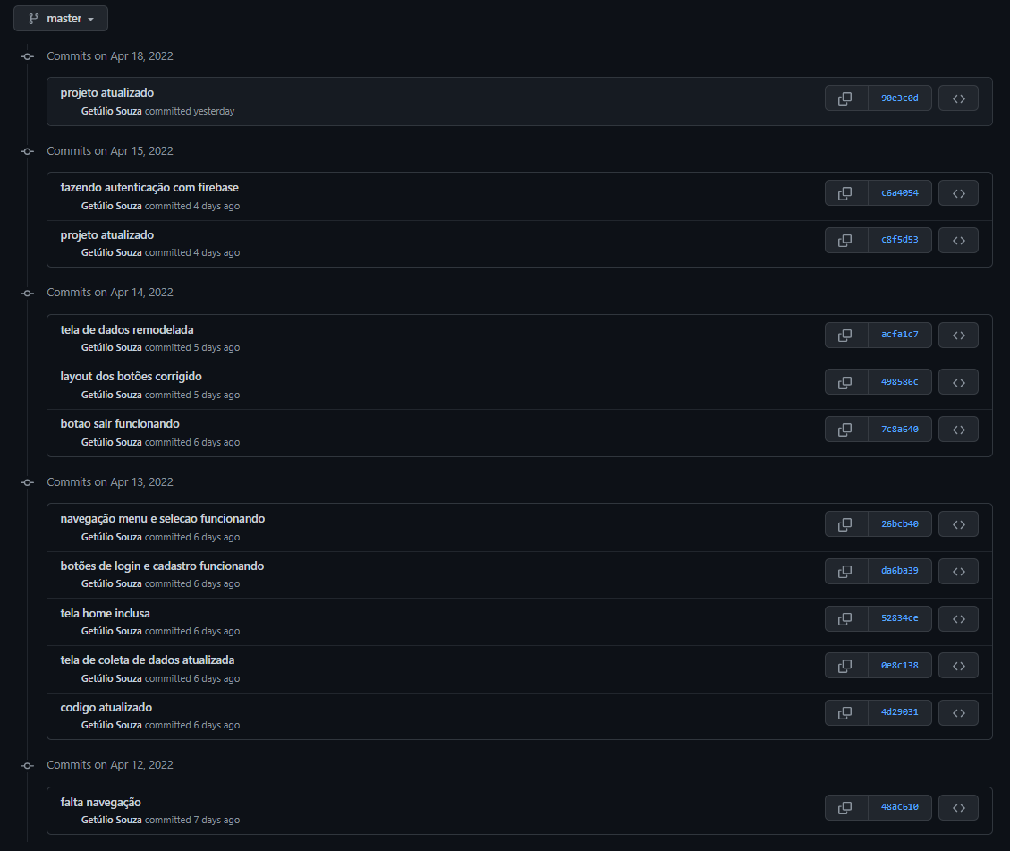Visit Getúlio Souza's profile from the Apr 12 commit
This screenshot has width=1010, height=851.
coord(111,820)
